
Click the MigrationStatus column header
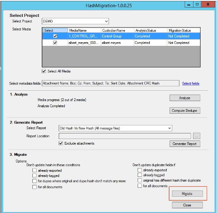[184, 30]
